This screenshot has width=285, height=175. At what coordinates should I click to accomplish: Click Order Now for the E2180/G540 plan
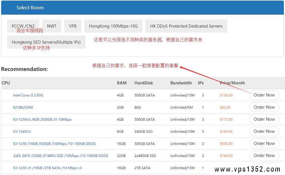click(264, 107)
